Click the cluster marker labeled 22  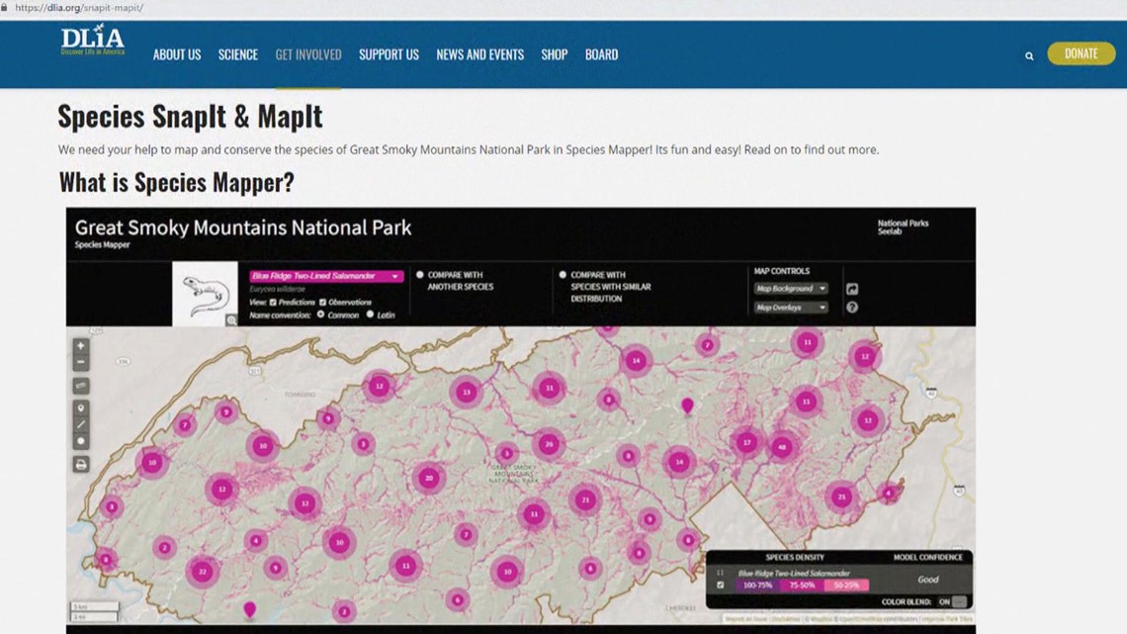203,572
